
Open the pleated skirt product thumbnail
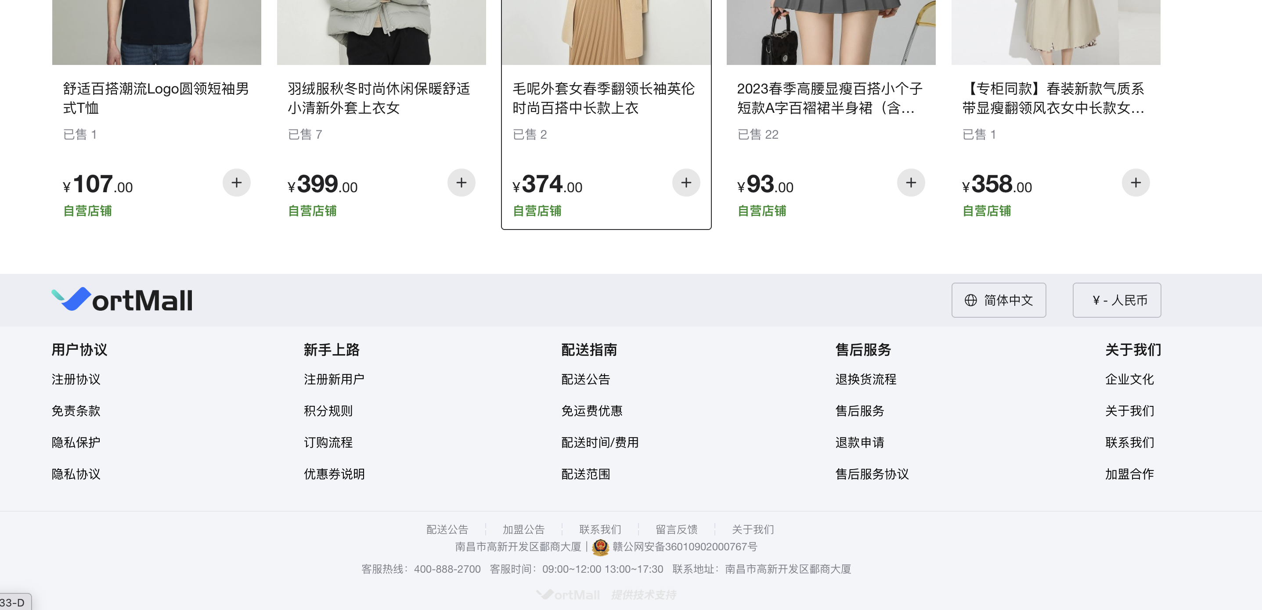pos(831,32)
